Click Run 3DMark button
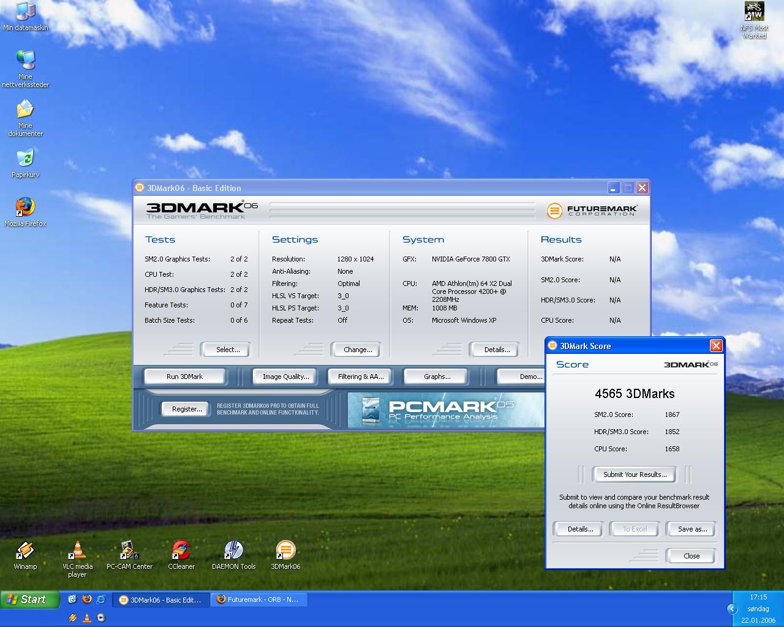The height and width of the screenshot is (627, 784). click(x=184, y=377)
